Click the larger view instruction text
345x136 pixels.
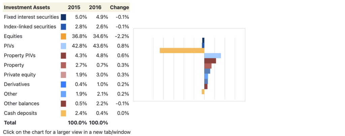click(67, 132)
